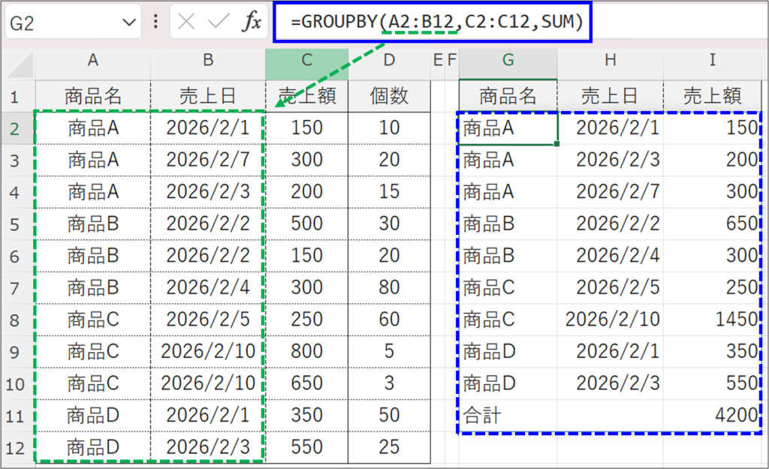769x469 pixels.
Task: Click the 個数 header cell
Action: (x=389, y=95)
